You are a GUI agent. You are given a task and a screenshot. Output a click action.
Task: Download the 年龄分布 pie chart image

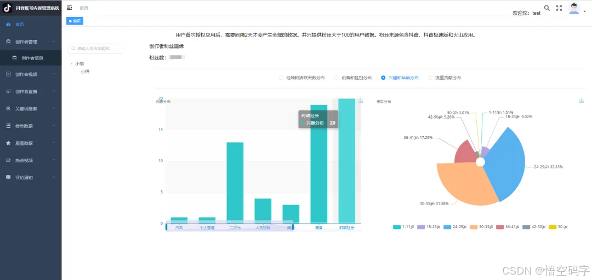pos(582,100)
